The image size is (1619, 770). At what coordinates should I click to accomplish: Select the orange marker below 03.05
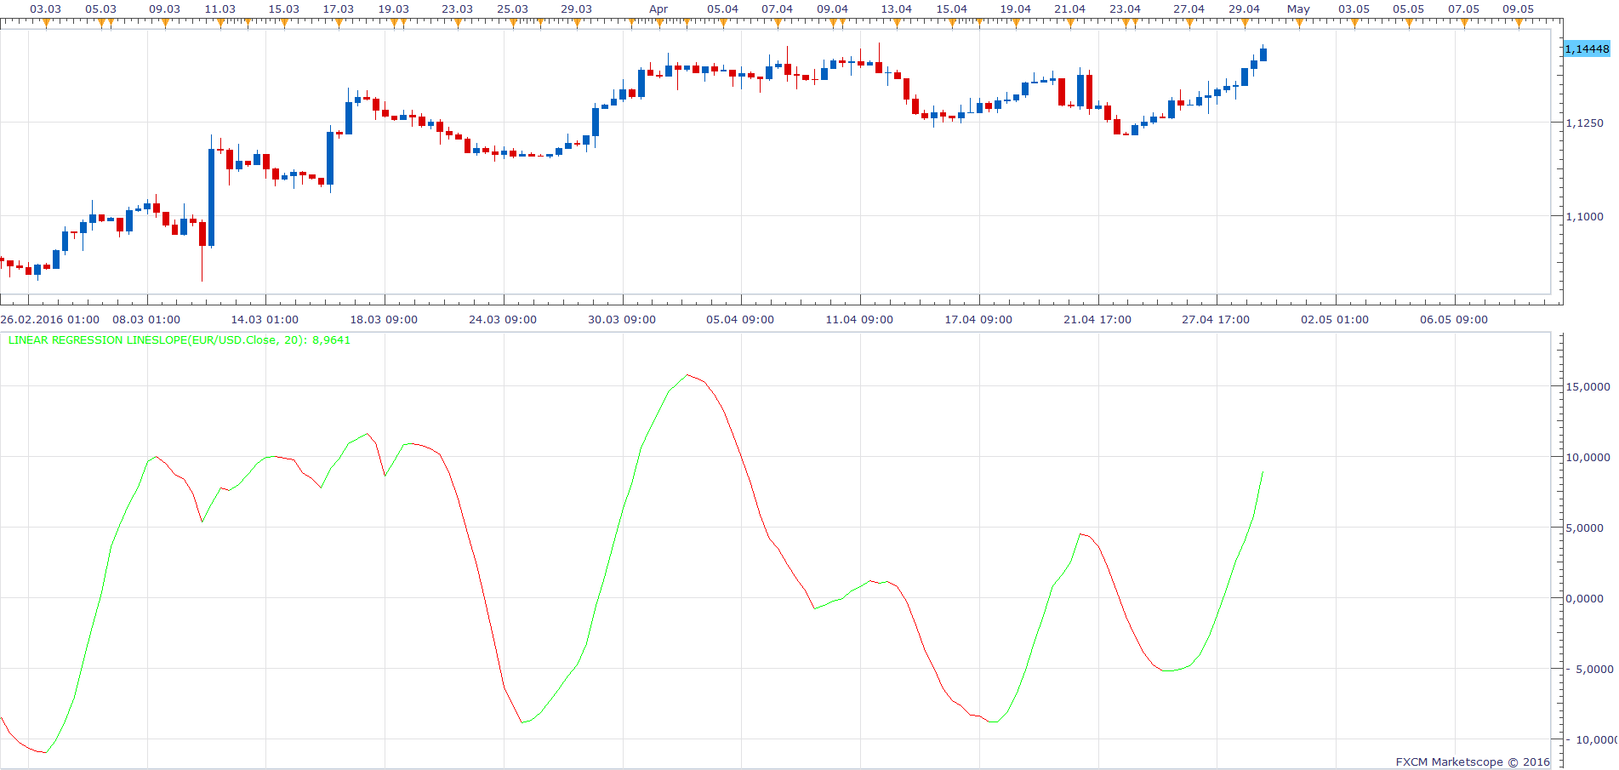(x=1354, y=23)
